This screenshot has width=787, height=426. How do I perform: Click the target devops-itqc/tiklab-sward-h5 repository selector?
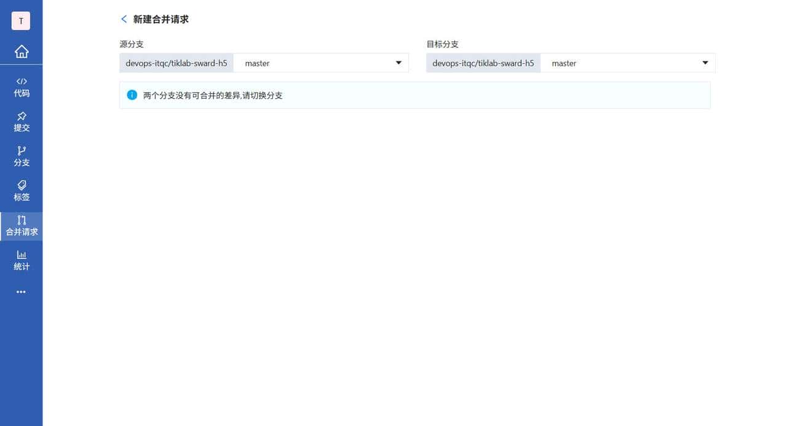coord(482,63)
